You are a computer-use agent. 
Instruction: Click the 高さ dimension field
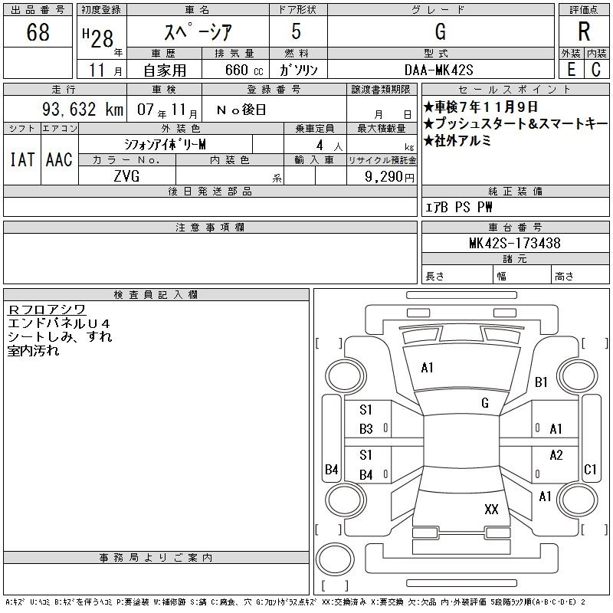click(580, 276)
